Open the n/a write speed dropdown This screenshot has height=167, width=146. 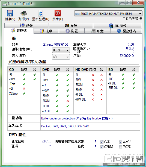(61, 57)
